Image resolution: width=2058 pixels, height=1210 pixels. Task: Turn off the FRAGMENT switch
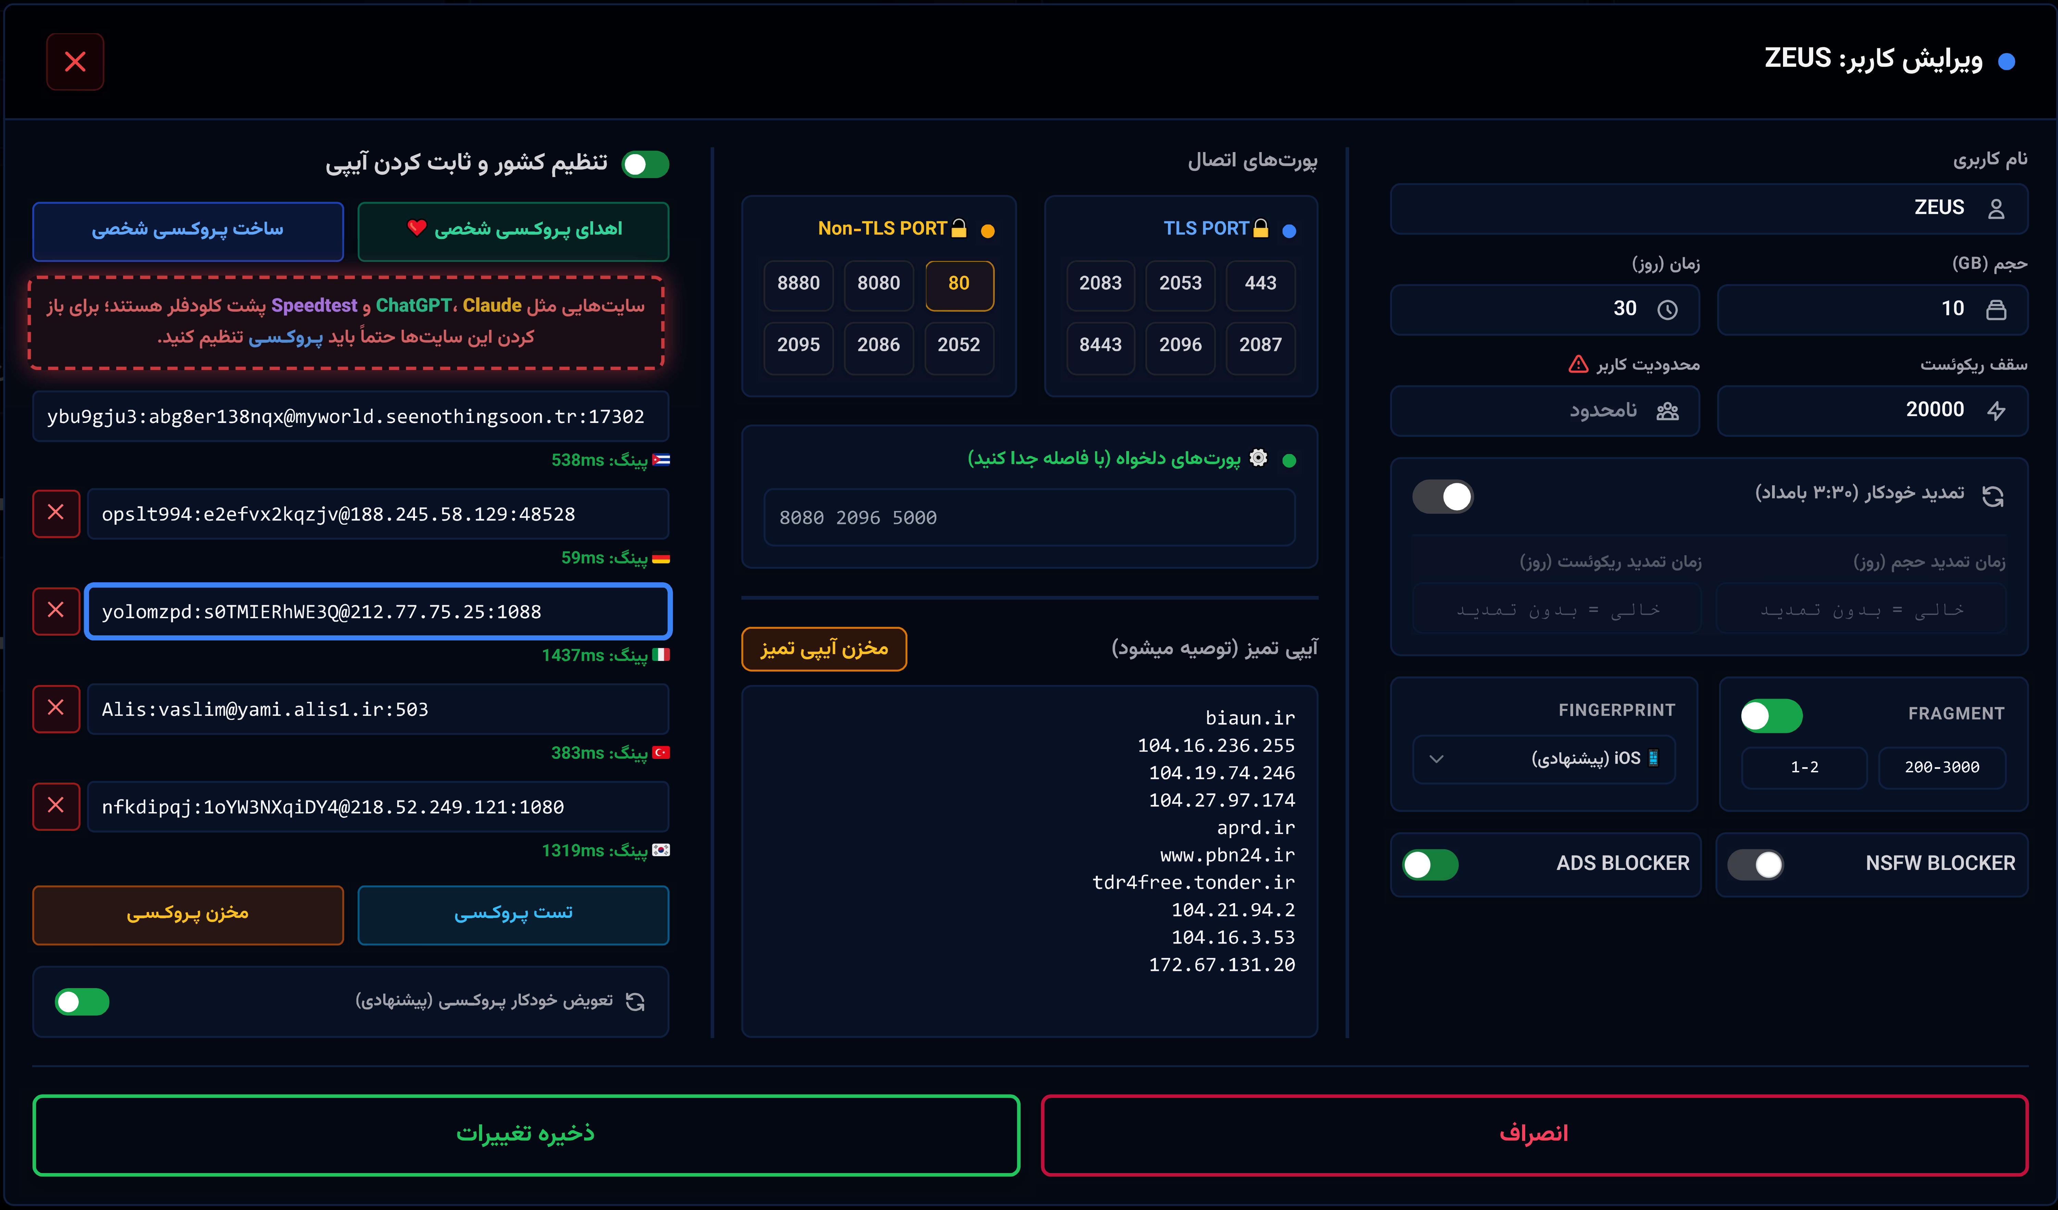tap(1771, 716)
